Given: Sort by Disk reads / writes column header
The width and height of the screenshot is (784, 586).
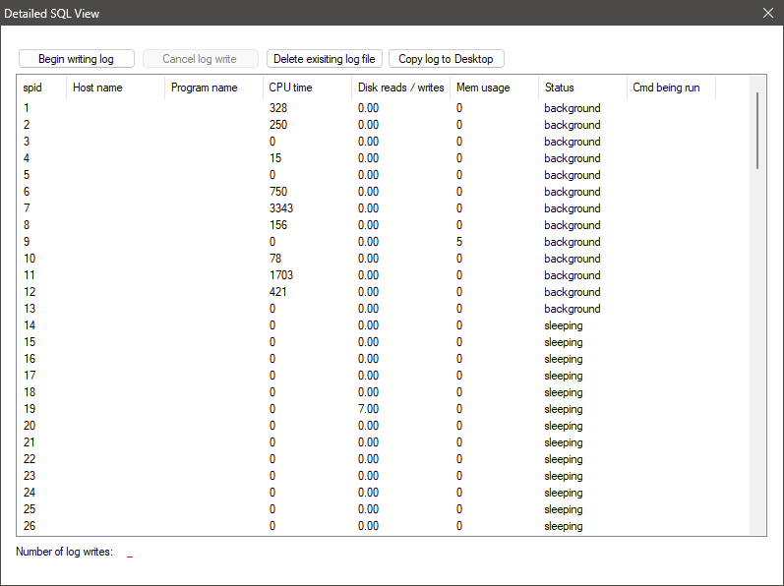Looking at the screenshot, I should pyautogui.click(x=401, y=88).
